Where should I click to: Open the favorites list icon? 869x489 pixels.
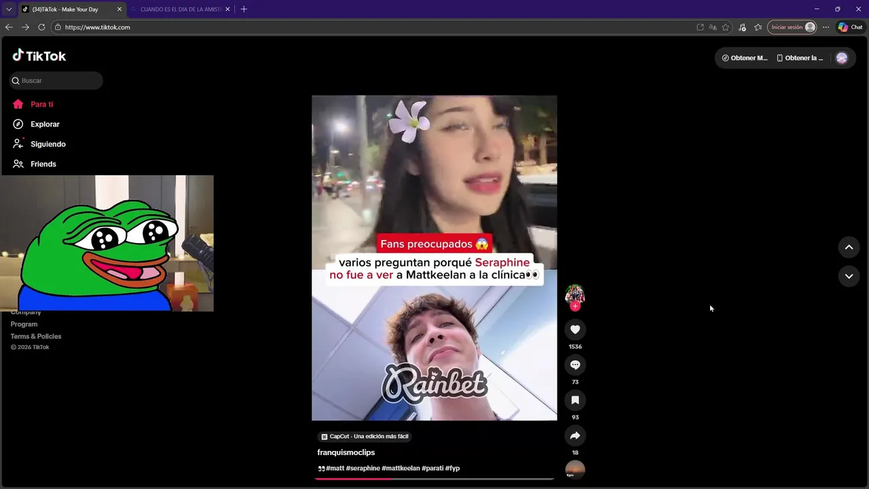point(758,27)
